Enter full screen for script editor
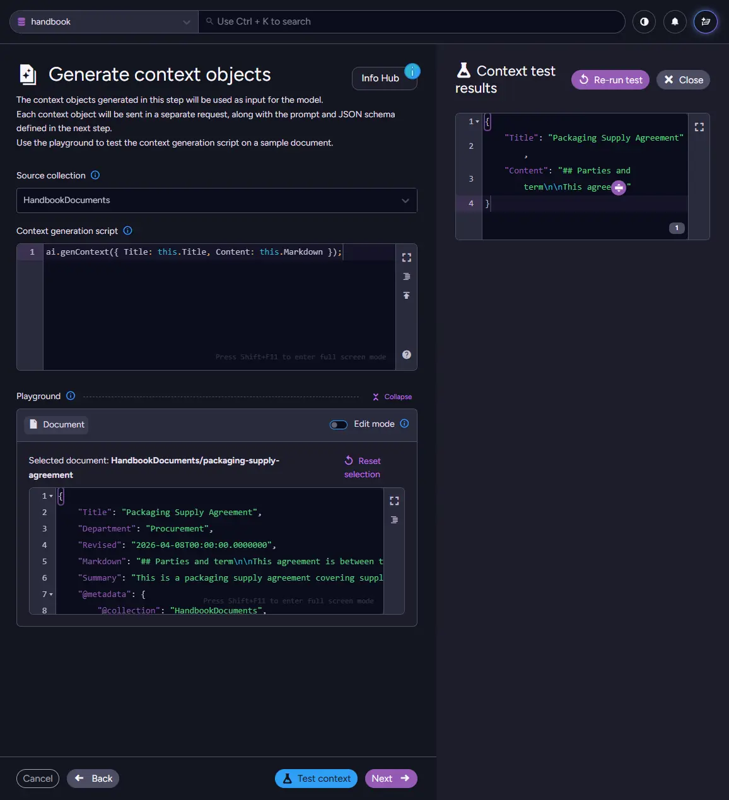Viewport: 729px width, 800px height. [x=407, y=257]
